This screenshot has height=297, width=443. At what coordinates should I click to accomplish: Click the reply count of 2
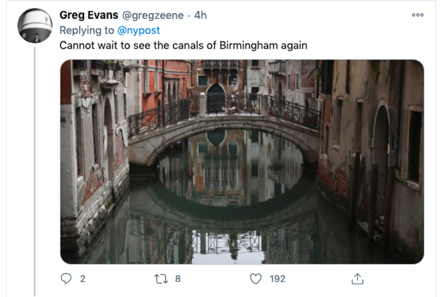[x=83, y=279]
